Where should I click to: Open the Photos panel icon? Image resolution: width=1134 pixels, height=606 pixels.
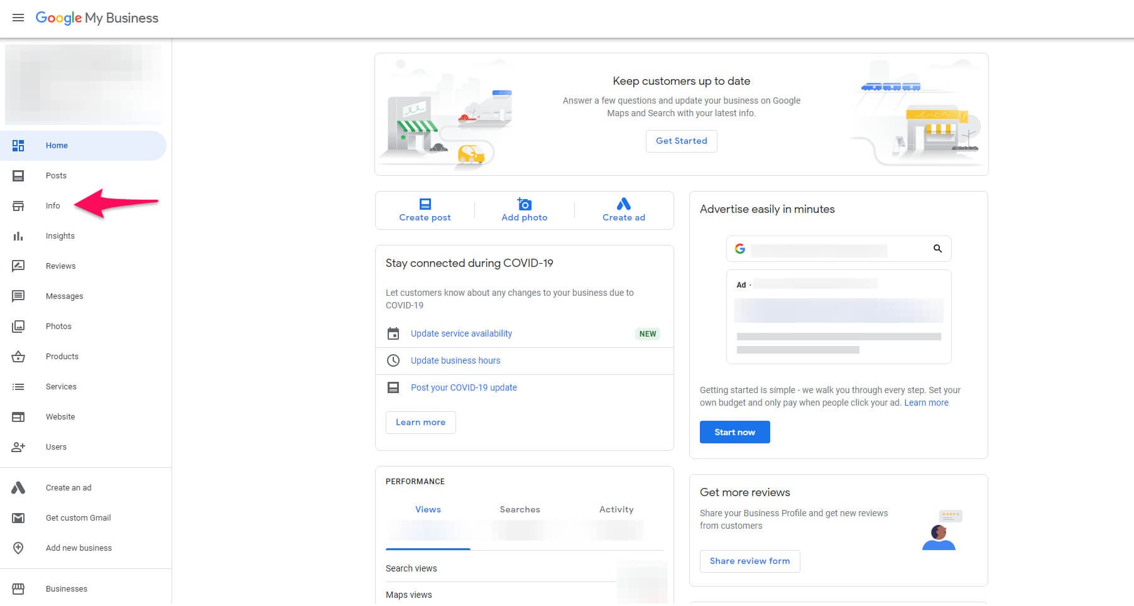18,326
